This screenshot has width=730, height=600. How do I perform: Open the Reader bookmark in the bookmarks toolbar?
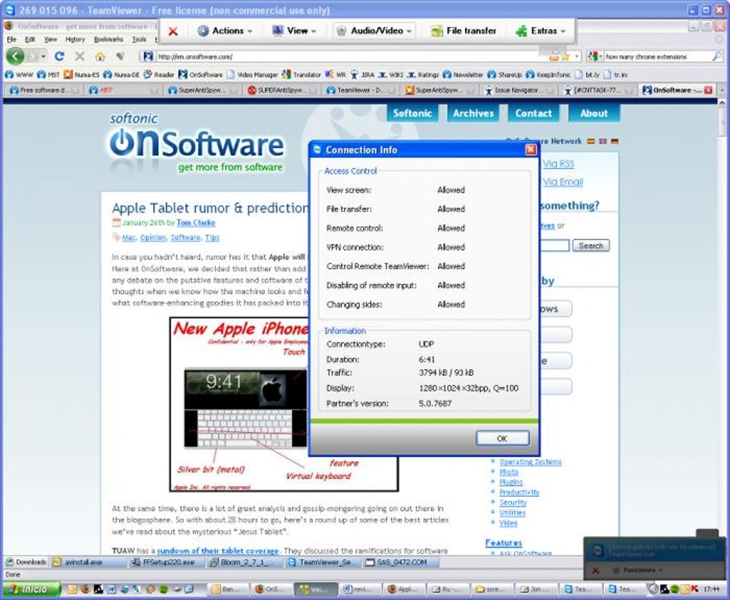159,74
